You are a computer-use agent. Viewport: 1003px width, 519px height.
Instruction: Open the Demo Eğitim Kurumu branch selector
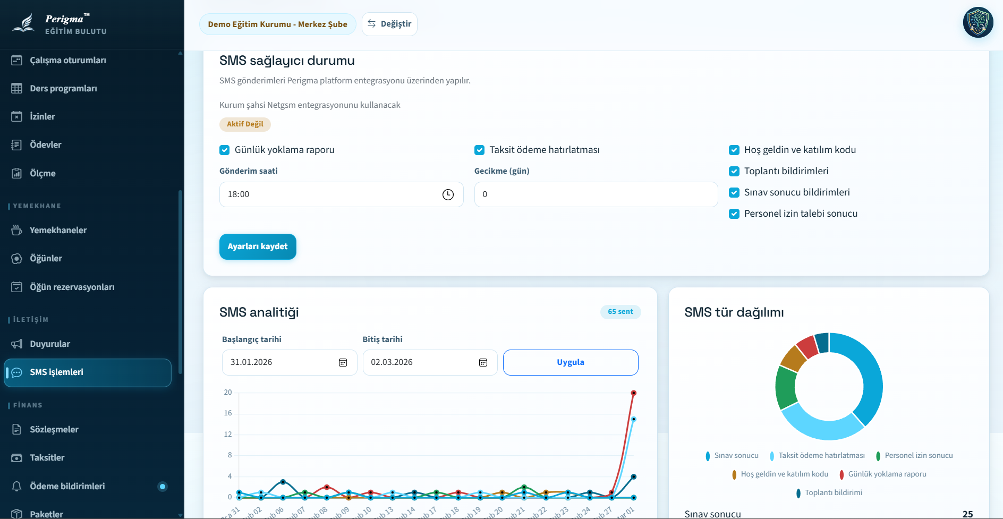pyautogui.click(x=277, y=24)
